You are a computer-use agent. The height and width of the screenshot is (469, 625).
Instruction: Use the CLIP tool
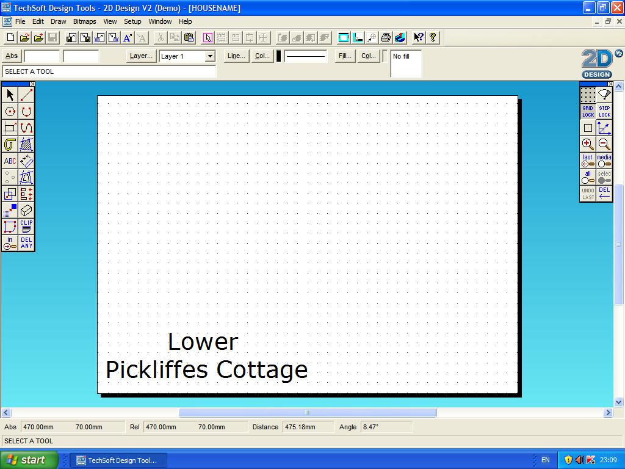tap(26, 227)
